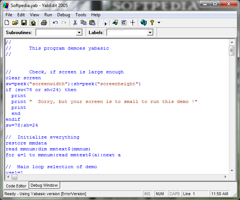Click the grayed Redo arrow icon

click(64, 23)
